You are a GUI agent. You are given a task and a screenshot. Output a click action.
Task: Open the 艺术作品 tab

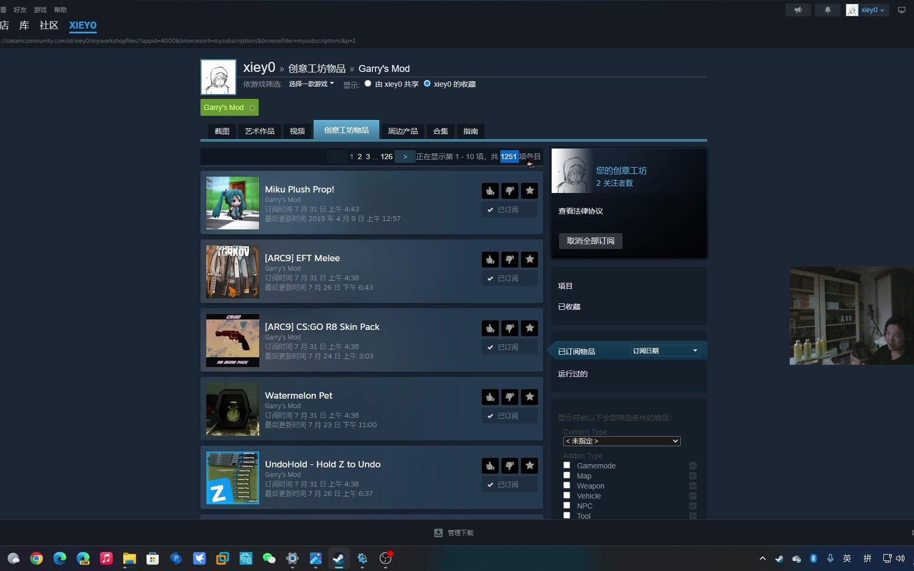click(x=259, y=131)
